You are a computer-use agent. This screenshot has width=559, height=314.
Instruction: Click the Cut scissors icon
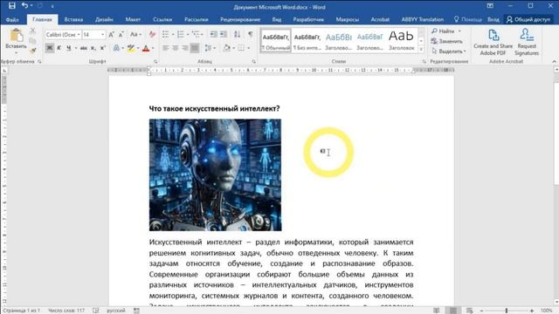point(32,31)
